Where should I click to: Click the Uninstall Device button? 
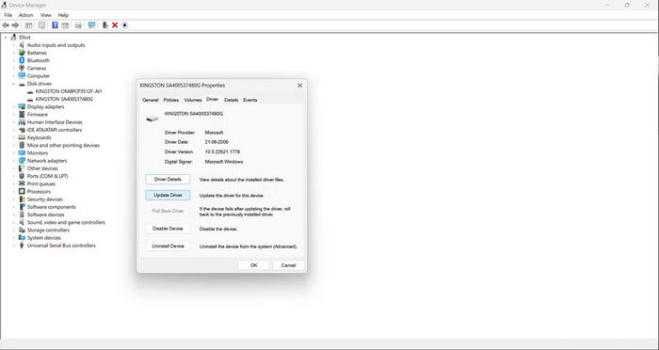click(168, 247)
